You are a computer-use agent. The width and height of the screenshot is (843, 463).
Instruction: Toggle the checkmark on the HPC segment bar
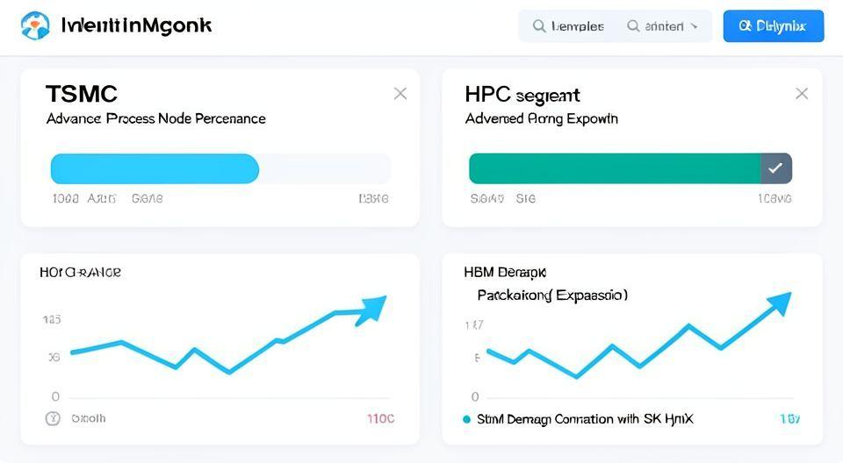click(775, 167)
